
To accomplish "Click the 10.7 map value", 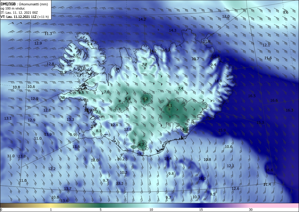I will pyautogui.click(x=195, y=59).
